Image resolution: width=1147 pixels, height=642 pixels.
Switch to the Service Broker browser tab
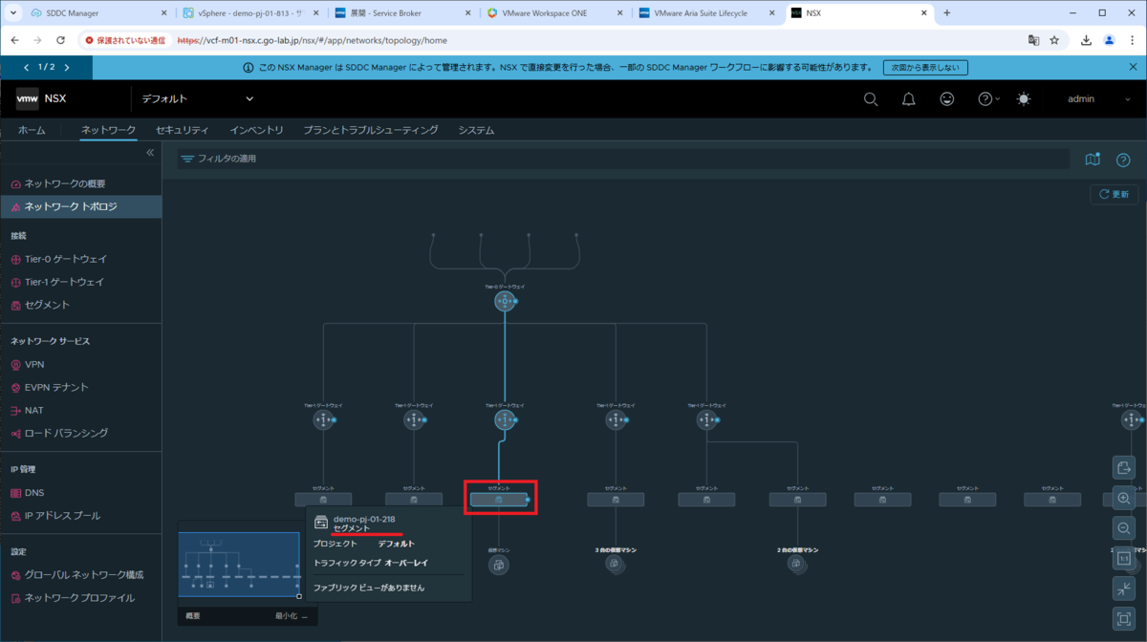click(x=401, y=13)
